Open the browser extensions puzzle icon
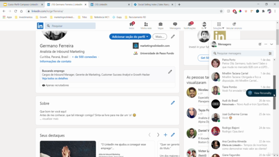The height and width of the screenshot is (157, 279). pos(263,11)
